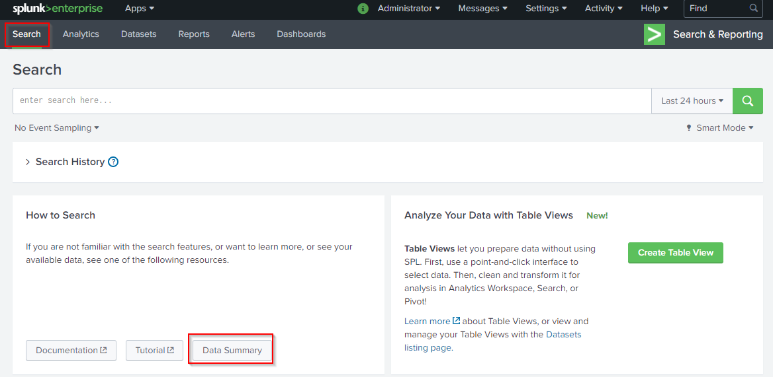Viewport: 773px width, 377px height.
Task: Open the Apps dropdown menu
Action: coord(140,9)
